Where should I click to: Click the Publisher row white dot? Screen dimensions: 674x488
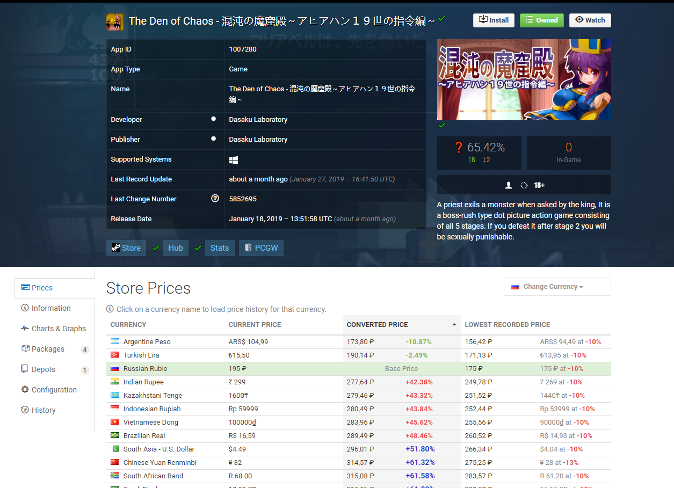pos(213,139)
